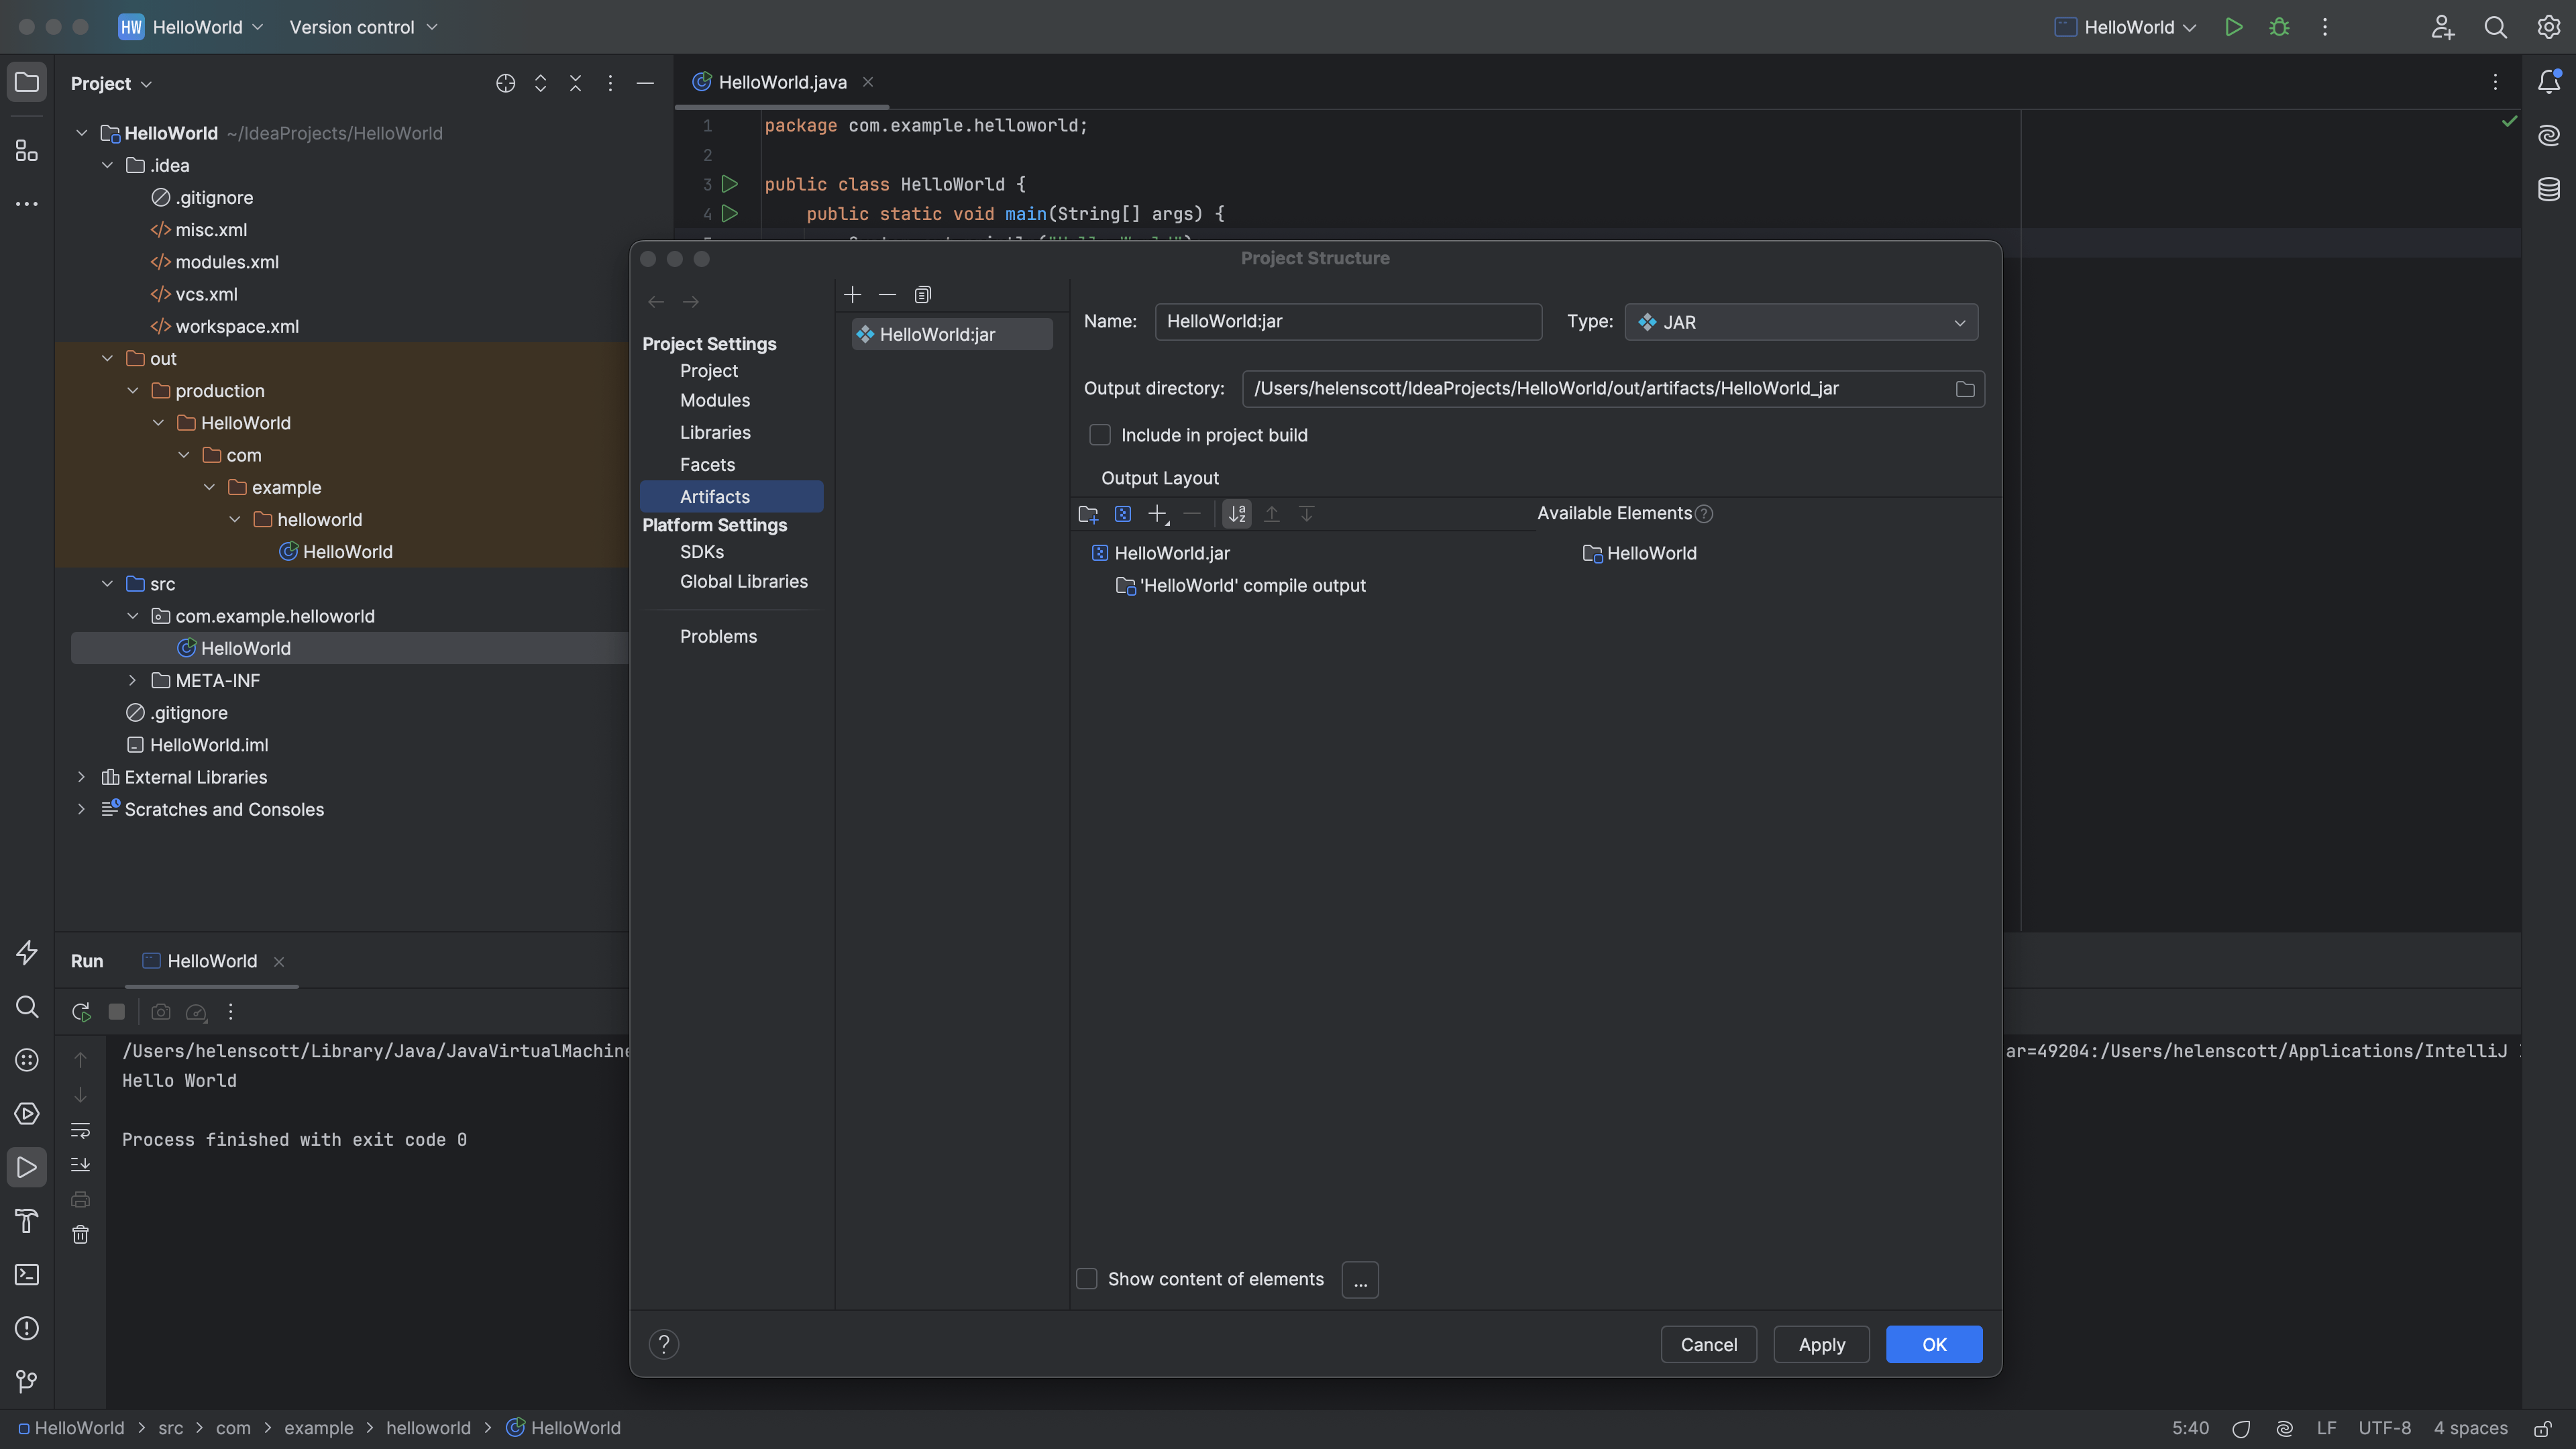
Task: Open Search Everywhere with magnifier icon
Action: coord(2496,27)
